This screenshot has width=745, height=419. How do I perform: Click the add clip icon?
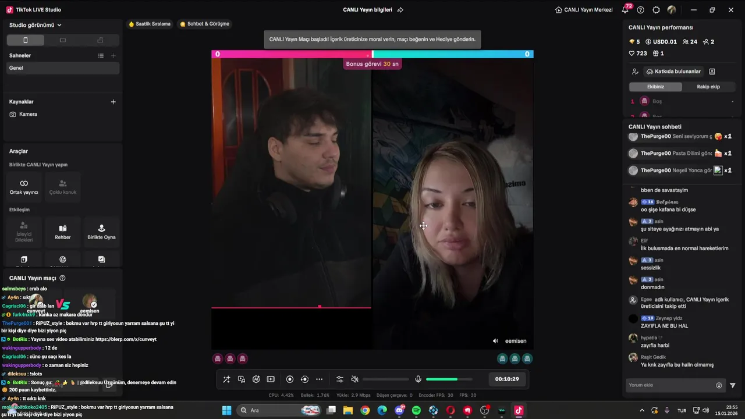click(271, 379)
